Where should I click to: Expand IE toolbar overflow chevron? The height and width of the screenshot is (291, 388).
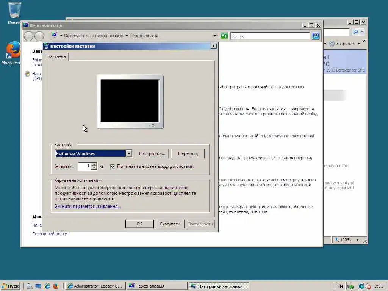364,41
